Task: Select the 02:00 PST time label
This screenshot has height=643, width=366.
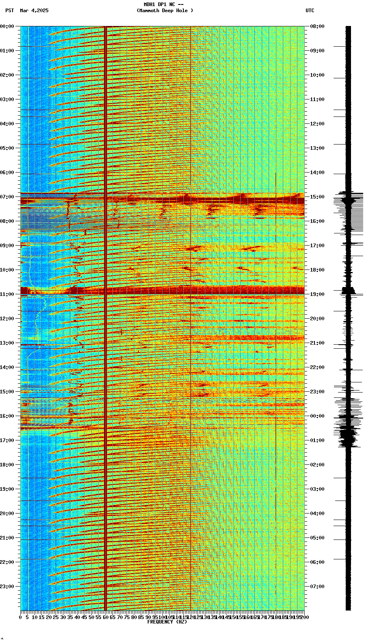Action: coord(7,75)
